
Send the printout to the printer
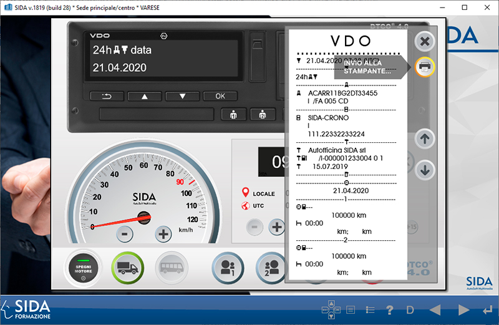click(425, 67)
